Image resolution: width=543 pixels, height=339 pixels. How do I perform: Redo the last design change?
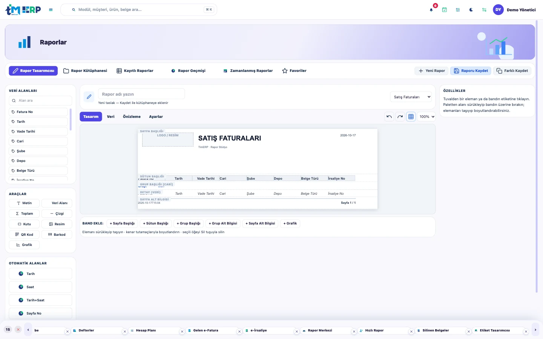(x=400, y=117)
